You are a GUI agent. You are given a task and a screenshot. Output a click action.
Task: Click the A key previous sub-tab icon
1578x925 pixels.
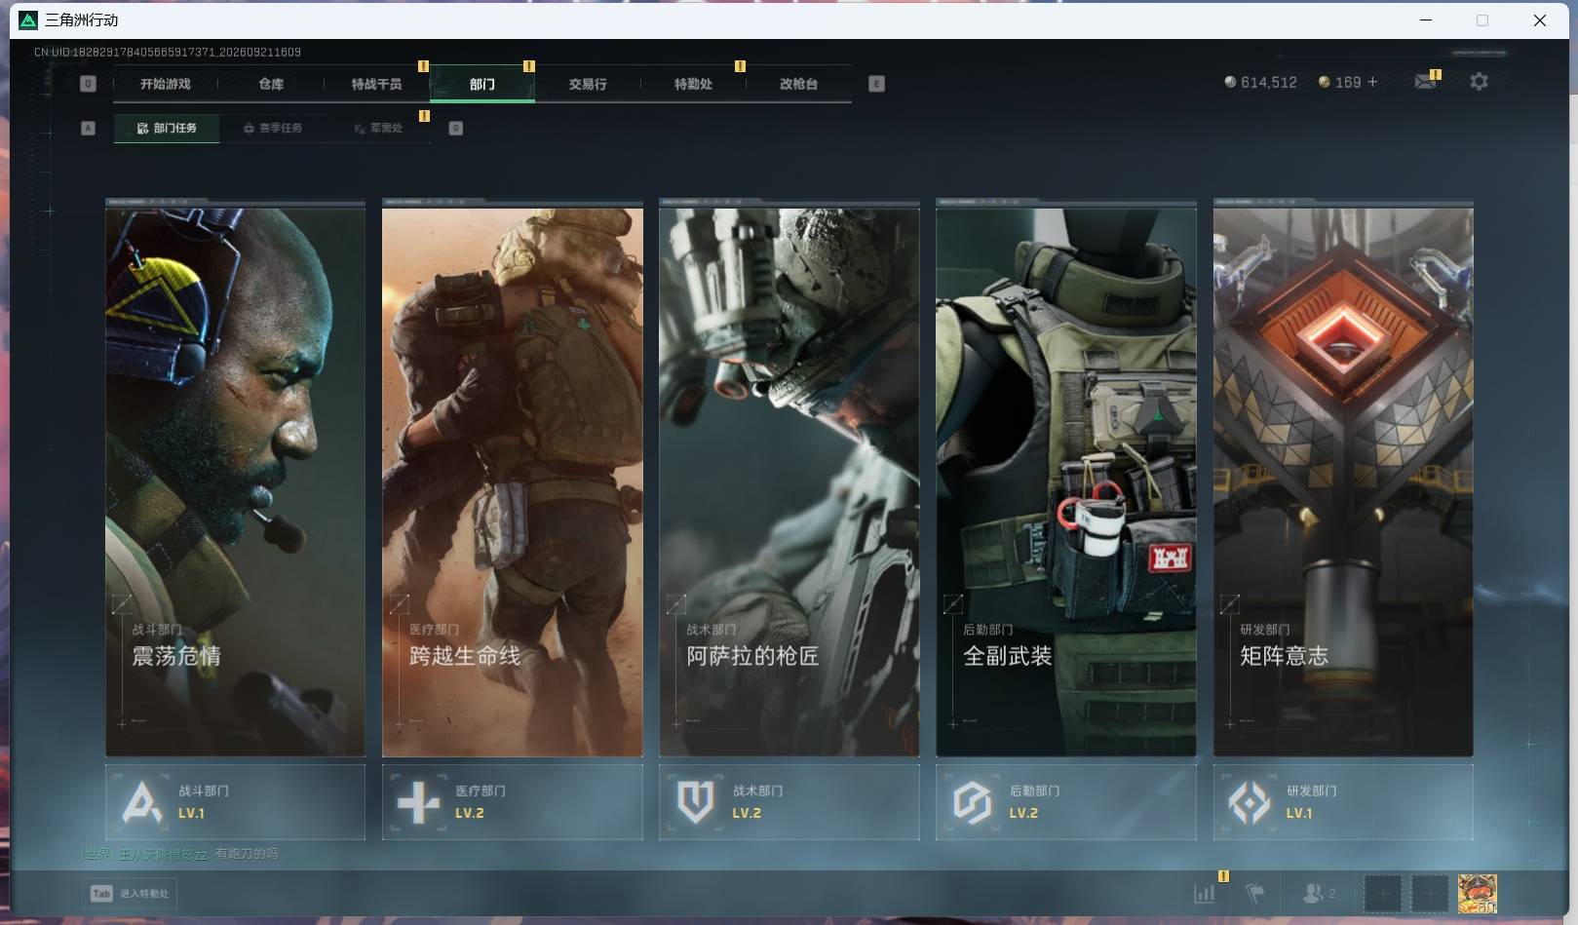point(88,128)
